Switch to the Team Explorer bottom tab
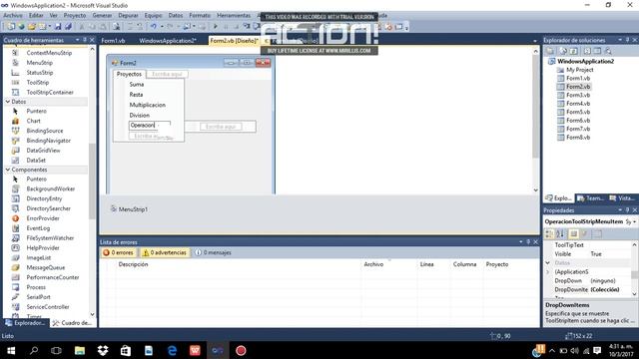Image resolution: width=639 pixels, height=359 pixels. pos(590,198)
